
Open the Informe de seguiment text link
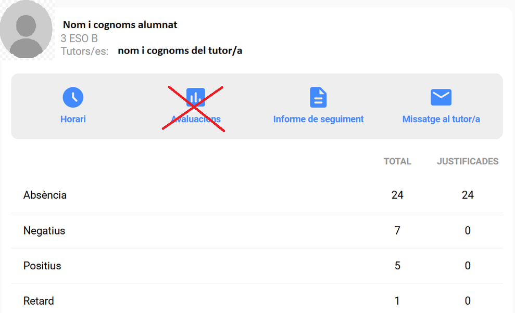click(318, 119)
